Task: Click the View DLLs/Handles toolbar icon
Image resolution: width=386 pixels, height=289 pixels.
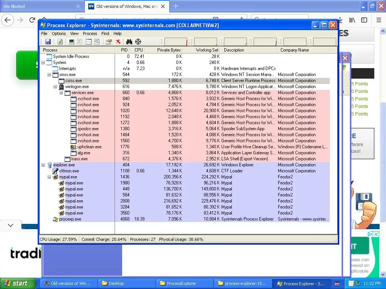Action: pyautogui.click(x=97, y=42)
